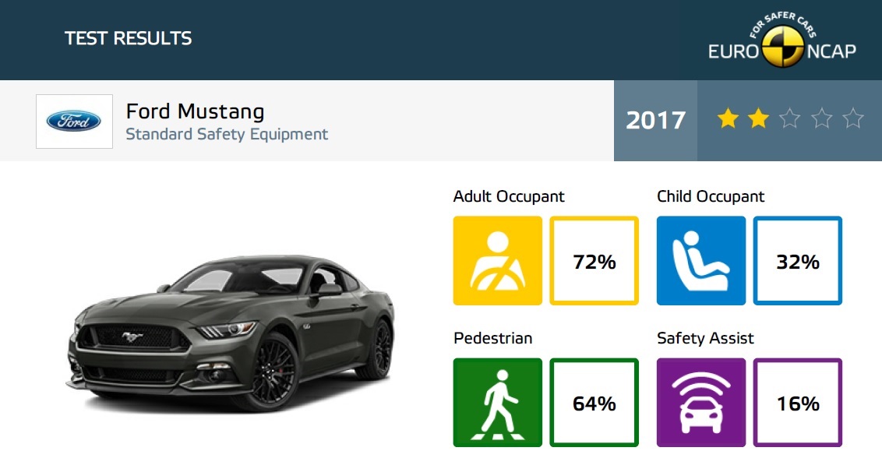Select the blue Child Occupant seat icon
The width and height of the screenshot is (882, 458).
point(701,260)
